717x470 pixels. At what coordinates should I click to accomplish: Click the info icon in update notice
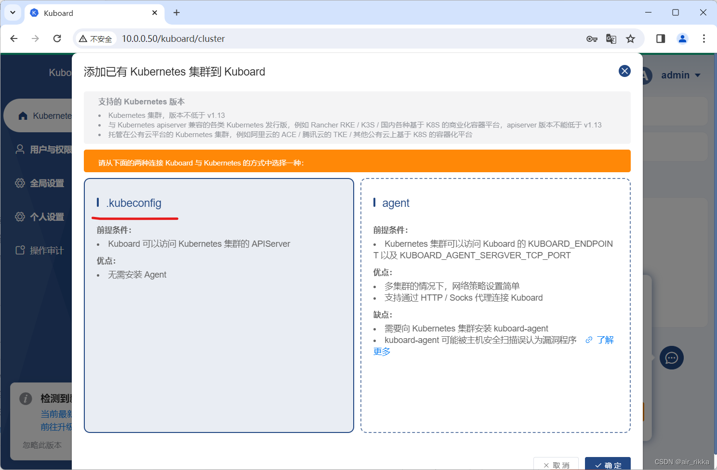coord(26,399)
